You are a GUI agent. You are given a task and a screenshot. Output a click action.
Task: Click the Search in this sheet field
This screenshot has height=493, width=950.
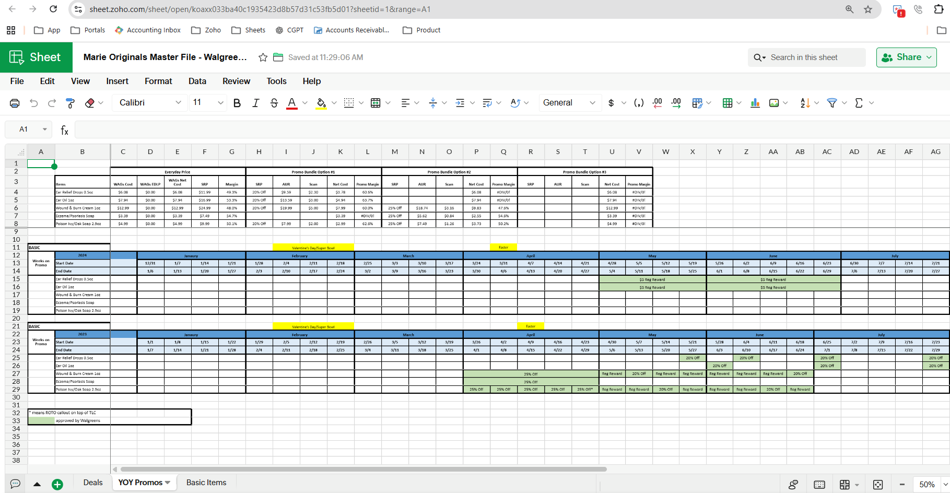pyautogui.click(x=807, y=57)
